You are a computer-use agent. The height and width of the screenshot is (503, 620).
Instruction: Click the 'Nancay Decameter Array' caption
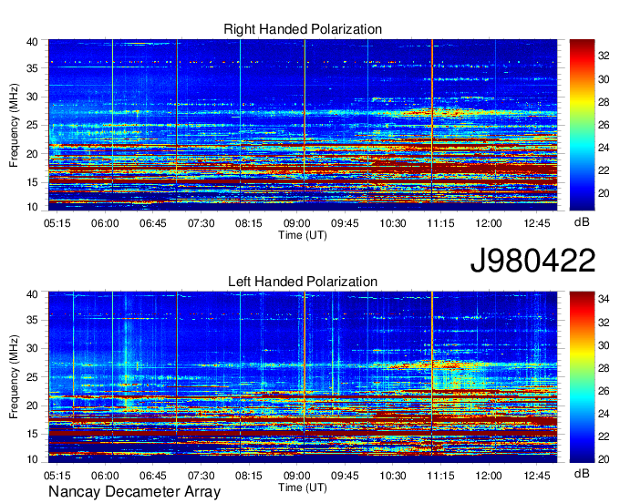pos(134,492)
